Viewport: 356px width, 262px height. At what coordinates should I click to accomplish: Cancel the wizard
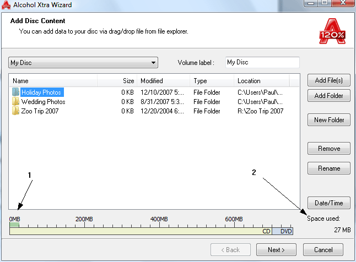pyautogui.click(x=323, y=250)
